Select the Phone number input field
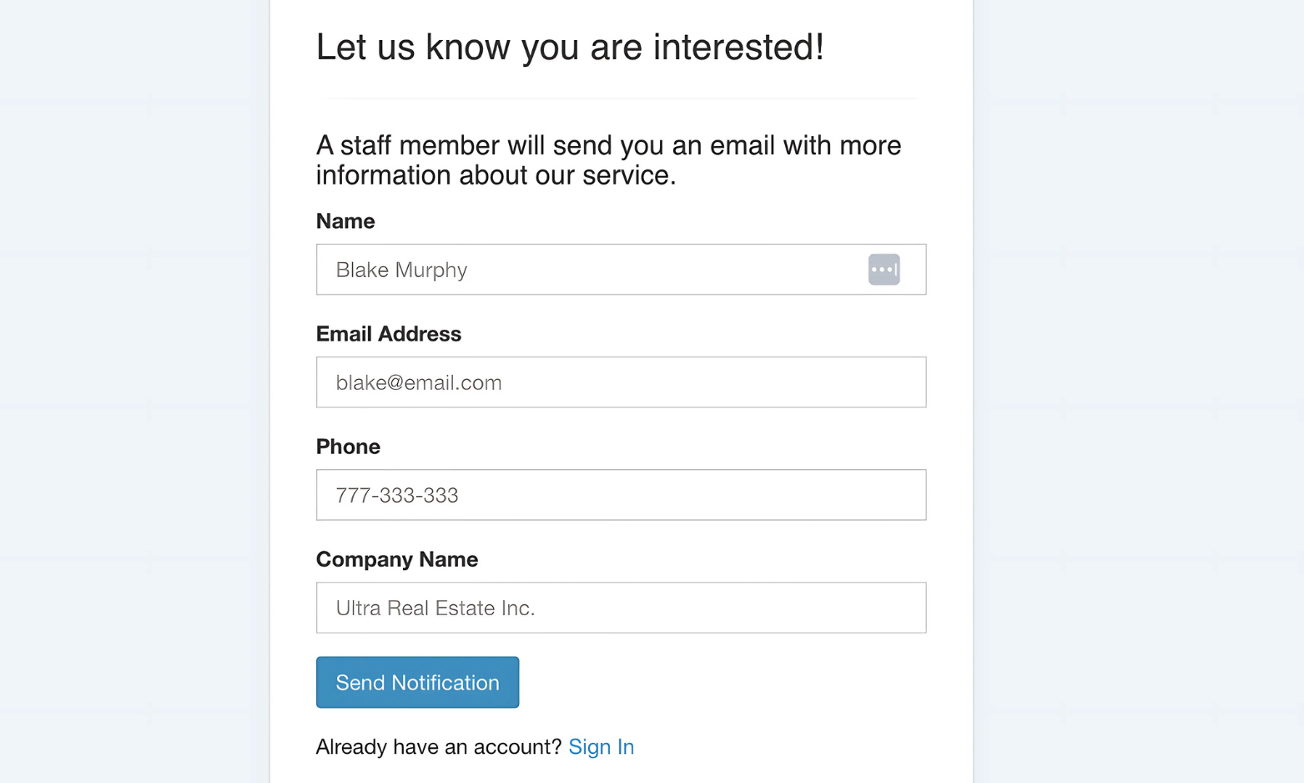The image size is (1304, 783). (621, 495)
